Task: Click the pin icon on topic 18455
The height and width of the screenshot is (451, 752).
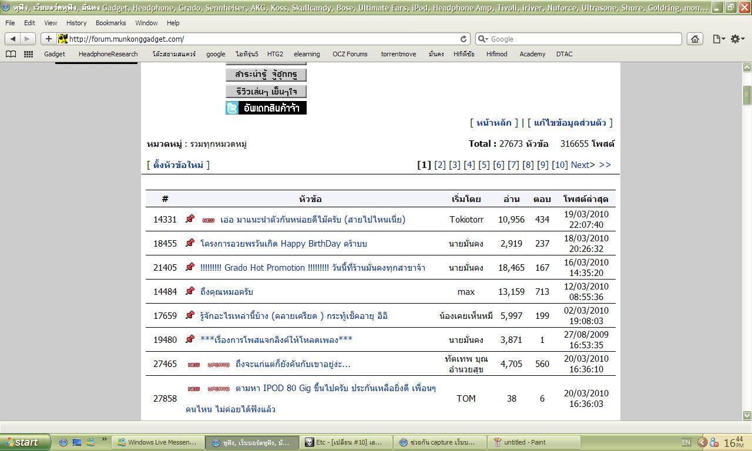Action: coord(190,243)
